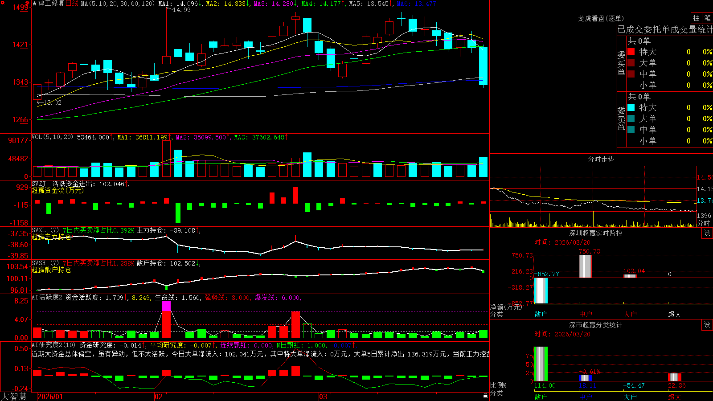Viewport: 713px width, 401px height.
Task: Click the 2026/01 date marker on time axis
Action: coord(50,397)
